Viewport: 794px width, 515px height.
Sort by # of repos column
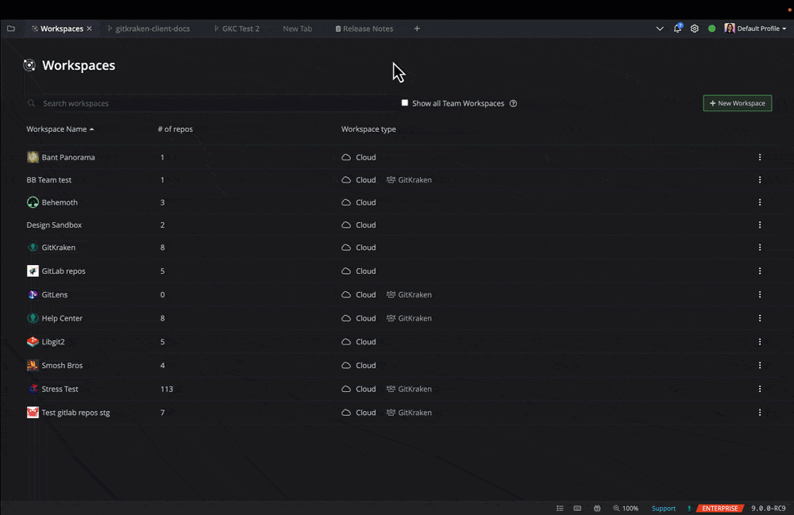pyautogui.click(x=175, y=129)
